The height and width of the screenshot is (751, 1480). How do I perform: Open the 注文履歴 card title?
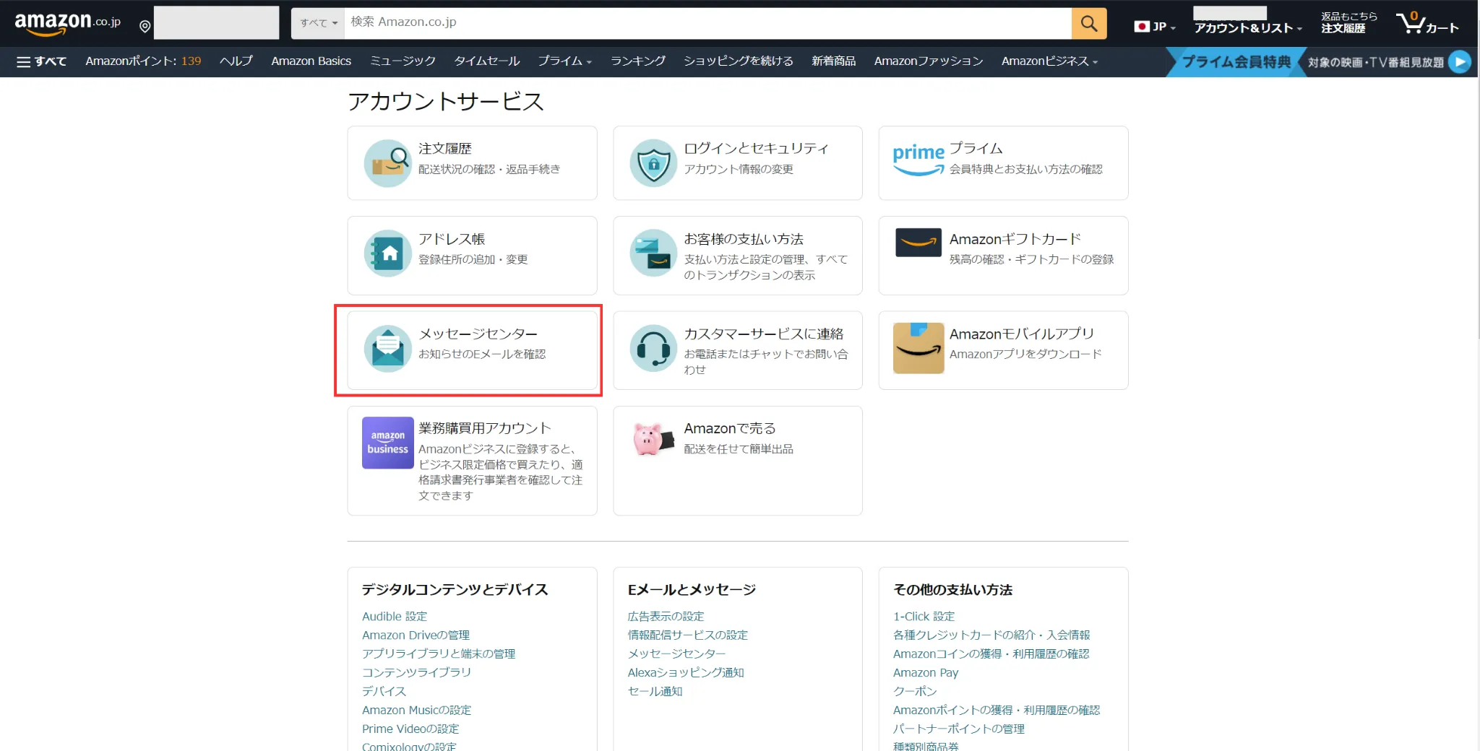[445, 149]
